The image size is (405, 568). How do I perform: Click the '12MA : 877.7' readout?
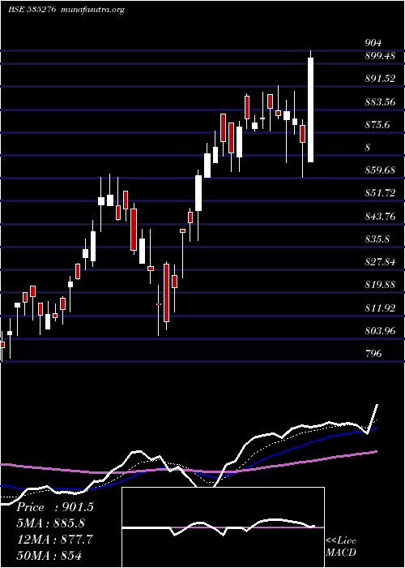point(55,540)
